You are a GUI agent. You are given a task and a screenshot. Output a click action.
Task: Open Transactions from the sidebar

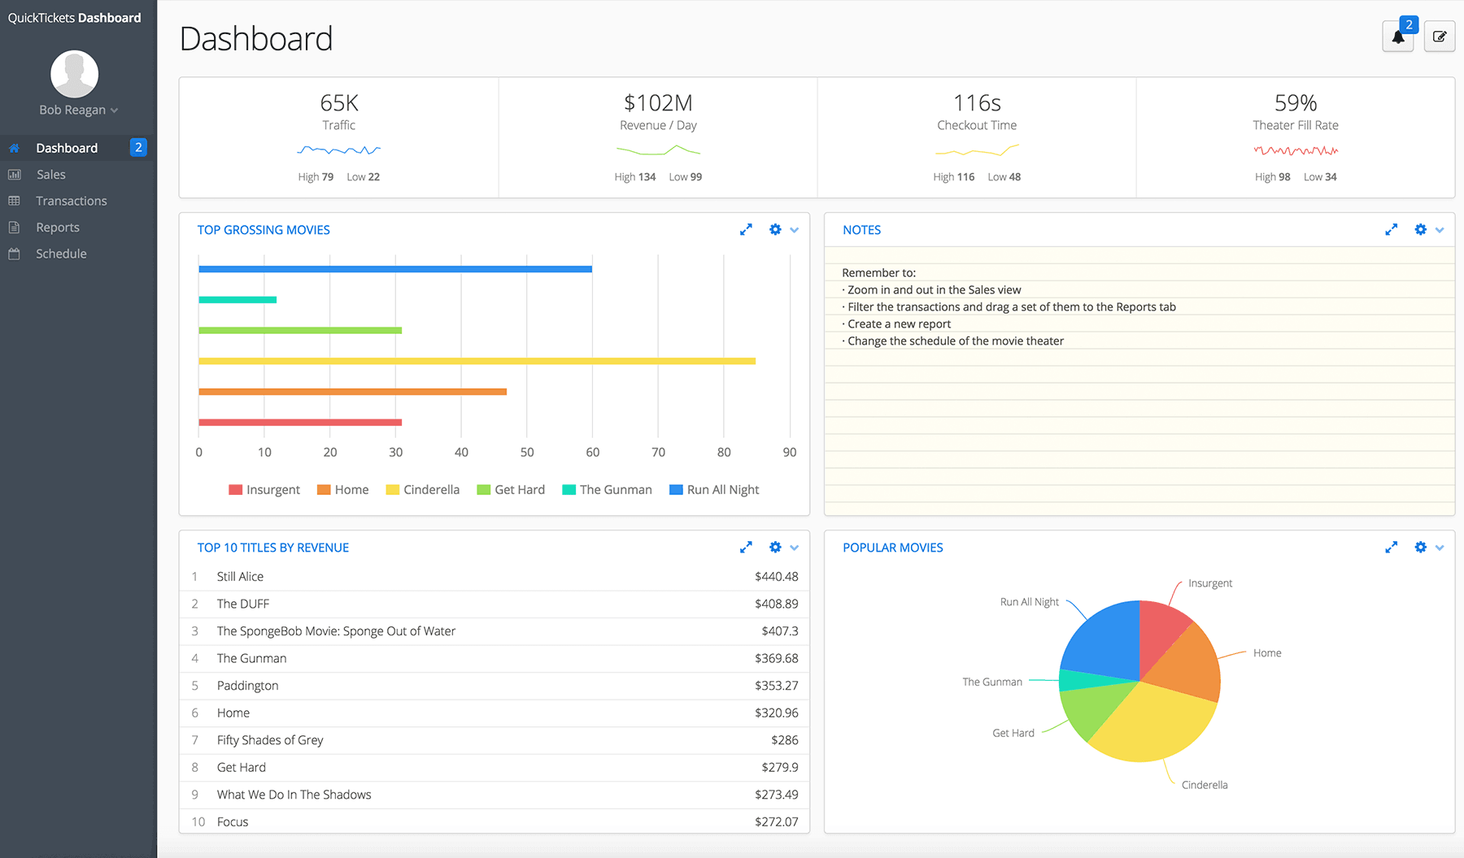point(71,201)
